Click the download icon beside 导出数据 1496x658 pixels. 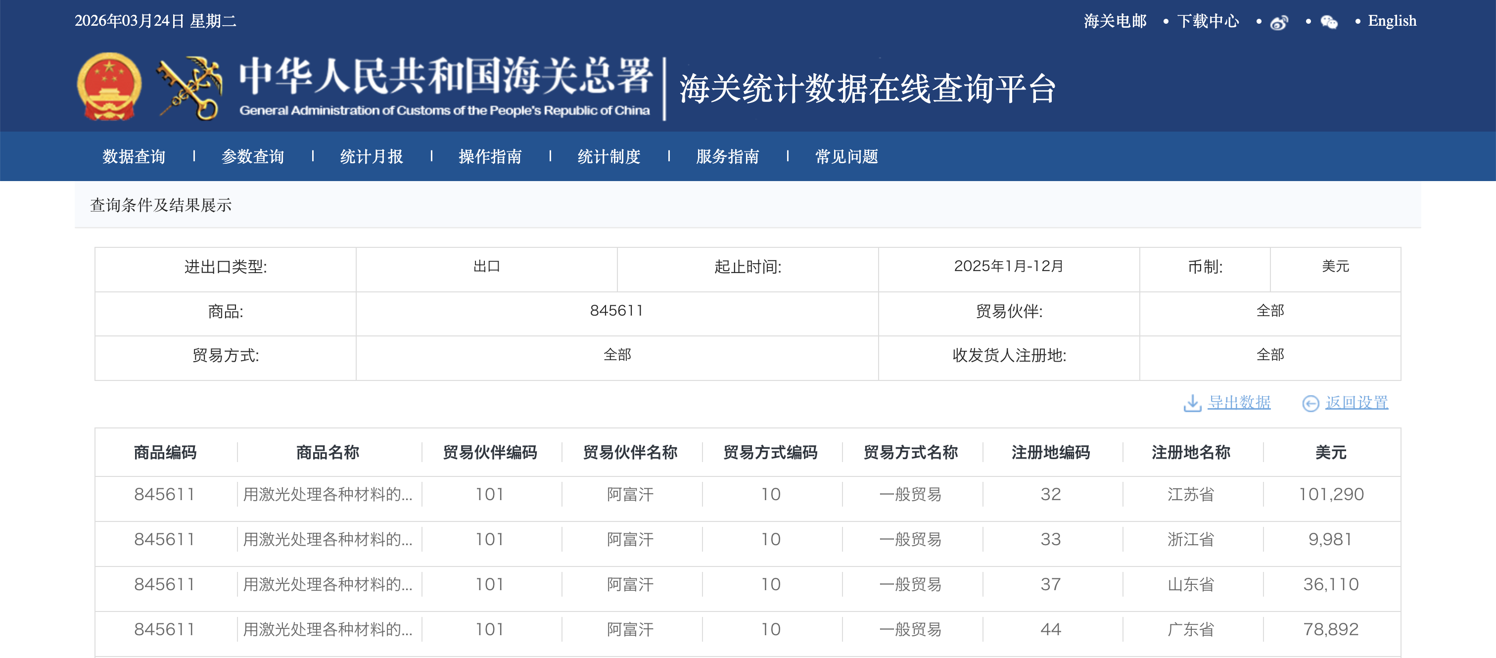point(1192,402)
